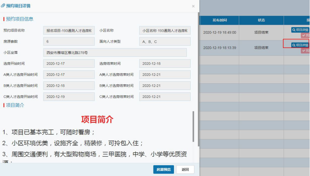Click the paperclip icon beside 预约项目详情

(x=3, y=6)
